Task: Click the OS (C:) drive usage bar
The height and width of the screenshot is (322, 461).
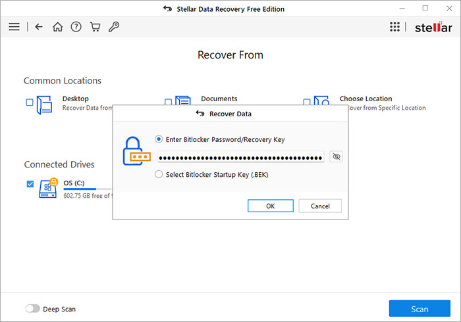Action: (x=88, y=189)
